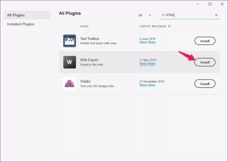Click the LATEST RELEASE column header
Image resolution: width=228 pixels, height=162 pixels.
click(153, 26)
